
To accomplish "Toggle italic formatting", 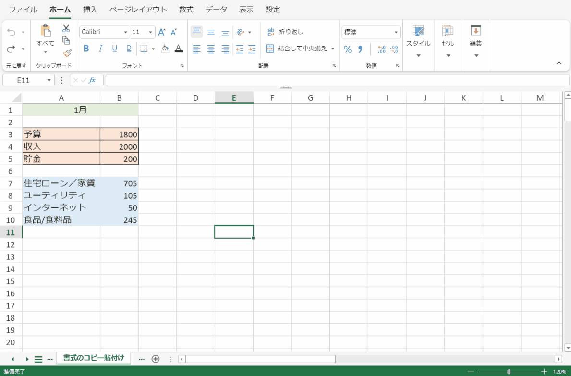I will tap(100, 49).
